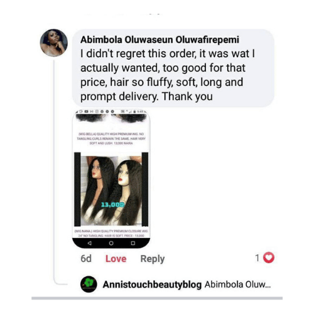Click the comment text bubble
The image size is (314, 314).
click(x=173, y=68)
